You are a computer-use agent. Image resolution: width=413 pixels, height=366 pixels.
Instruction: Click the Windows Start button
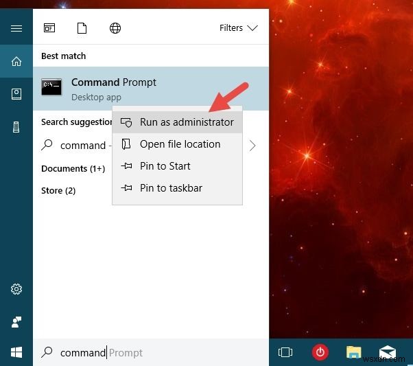click(x=16, y=352)
